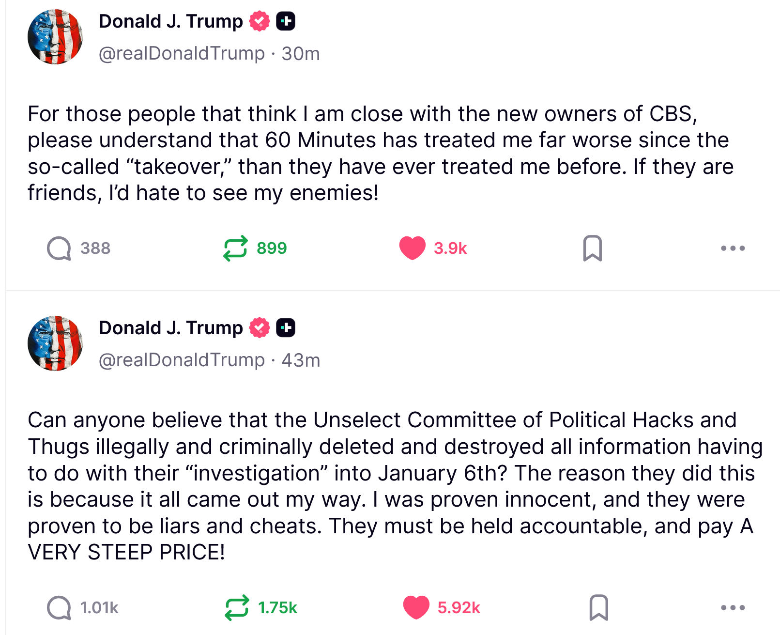Click the red verified badge on second post
780x635 pixels.
[260, 328]
